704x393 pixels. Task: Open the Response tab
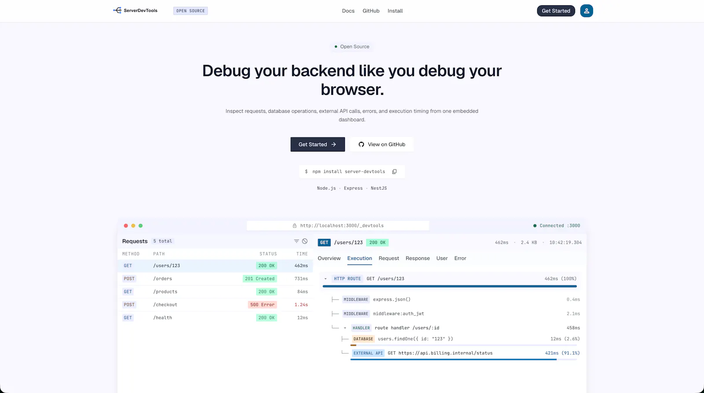[418, 258]
